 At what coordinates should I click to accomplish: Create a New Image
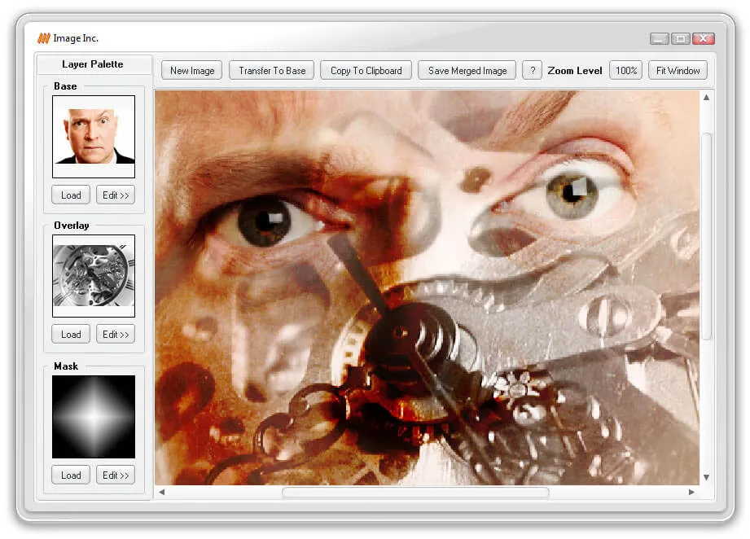point(191,70)
